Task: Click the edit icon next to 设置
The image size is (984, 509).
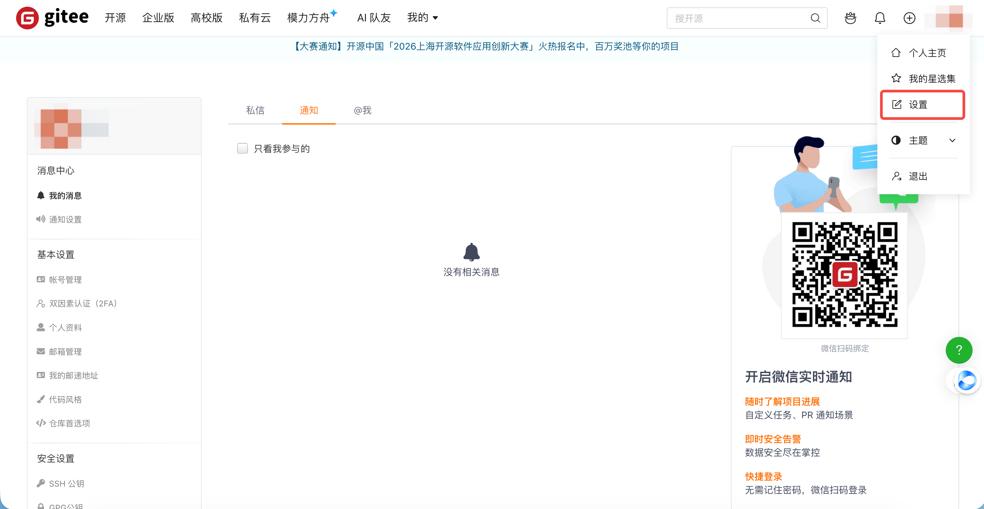Action: point(896,104)
